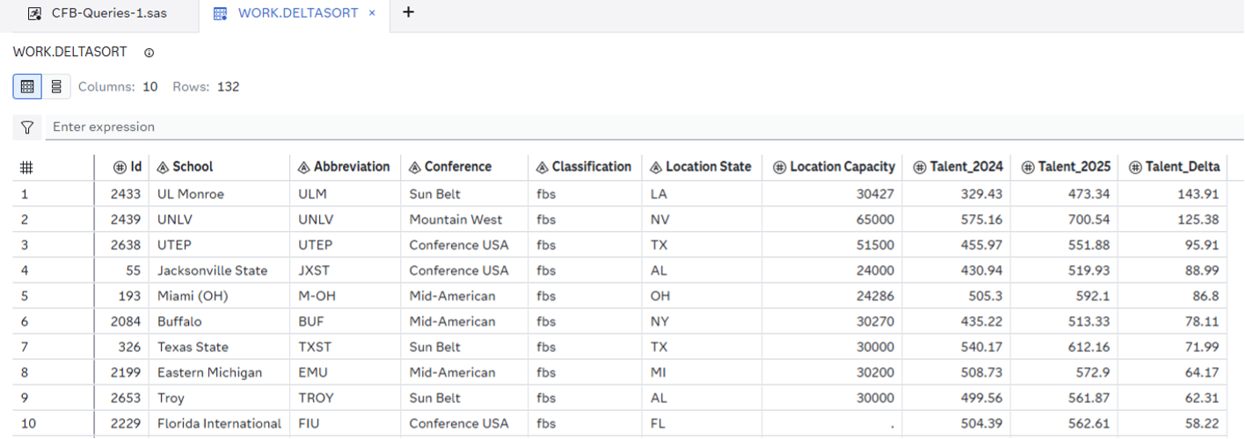
Task: Click the table icon on WORK.DELTASORT tab
Action: (x=221, y=13)
